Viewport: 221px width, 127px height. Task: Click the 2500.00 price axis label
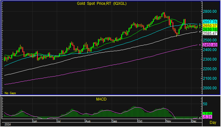[x=210, y=40]
